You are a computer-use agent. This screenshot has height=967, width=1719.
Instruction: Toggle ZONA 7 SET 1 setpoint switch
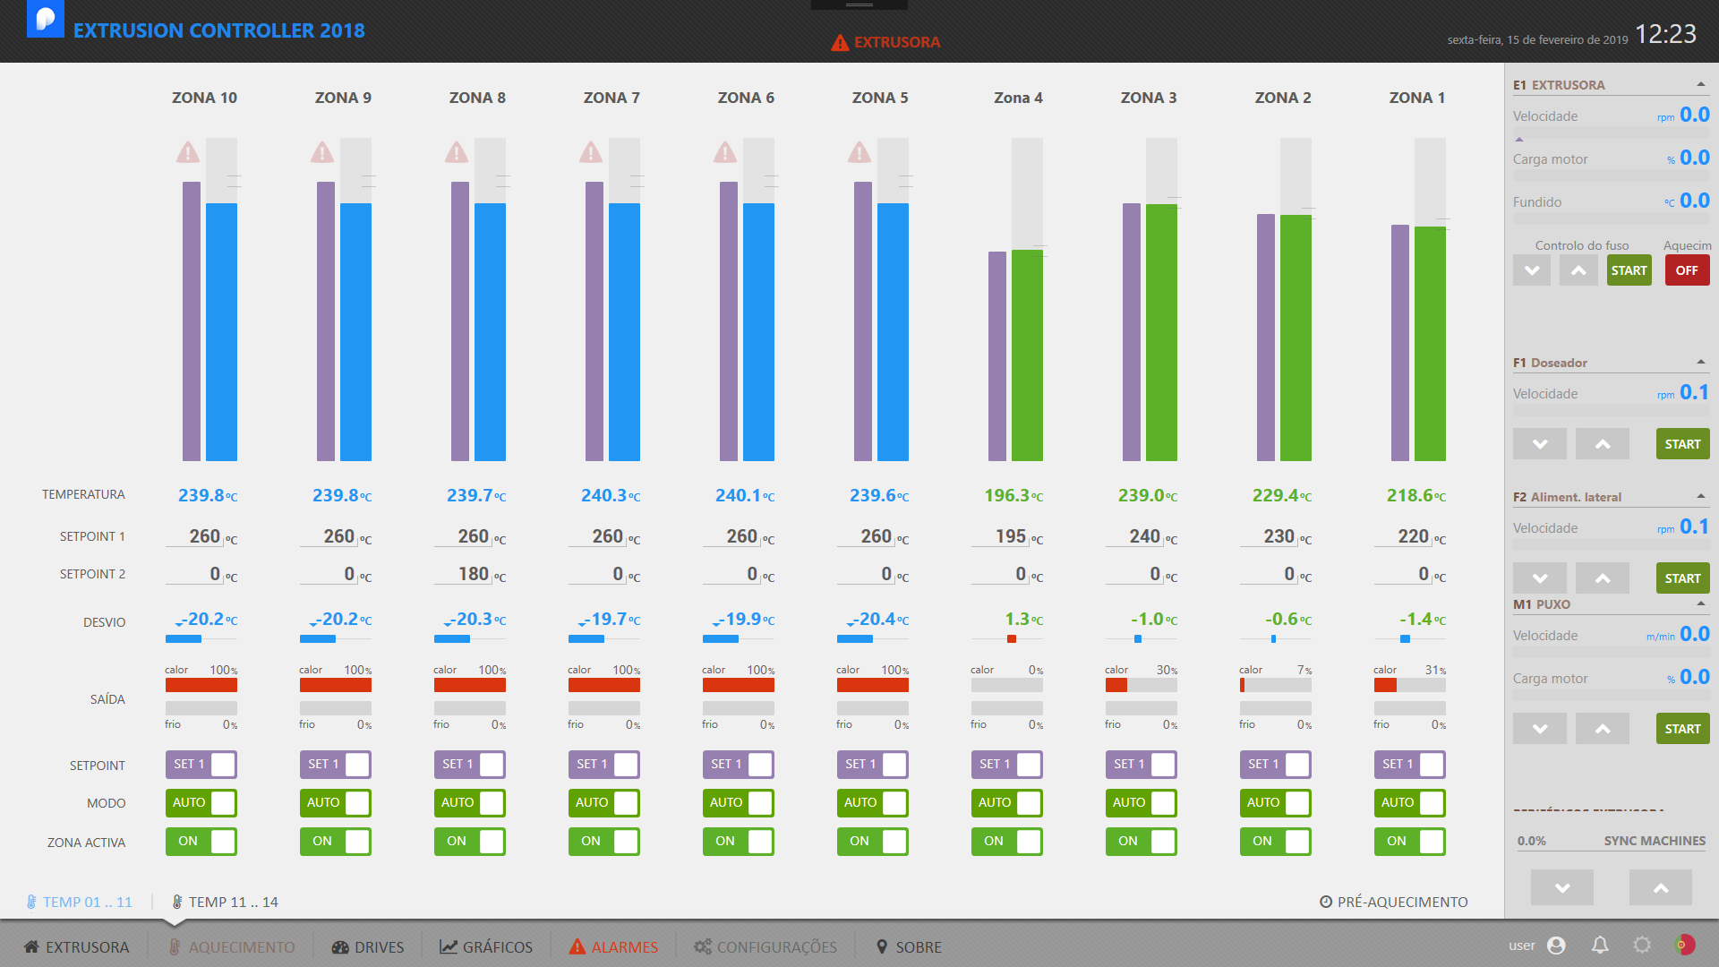(x=604, y=765)
